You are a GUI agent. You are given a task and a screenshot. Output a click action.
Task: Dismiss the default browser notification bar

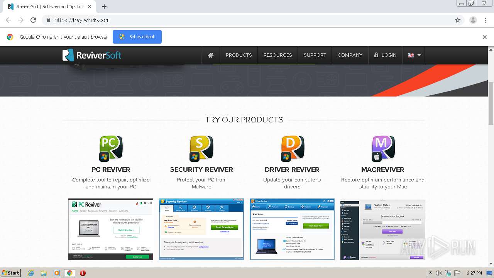coord(484,37)
